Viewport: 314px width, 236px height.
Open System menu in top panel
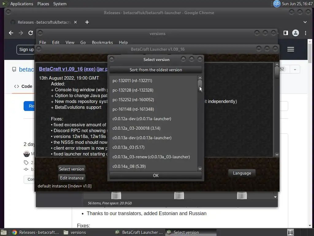[x=60, y=4]
